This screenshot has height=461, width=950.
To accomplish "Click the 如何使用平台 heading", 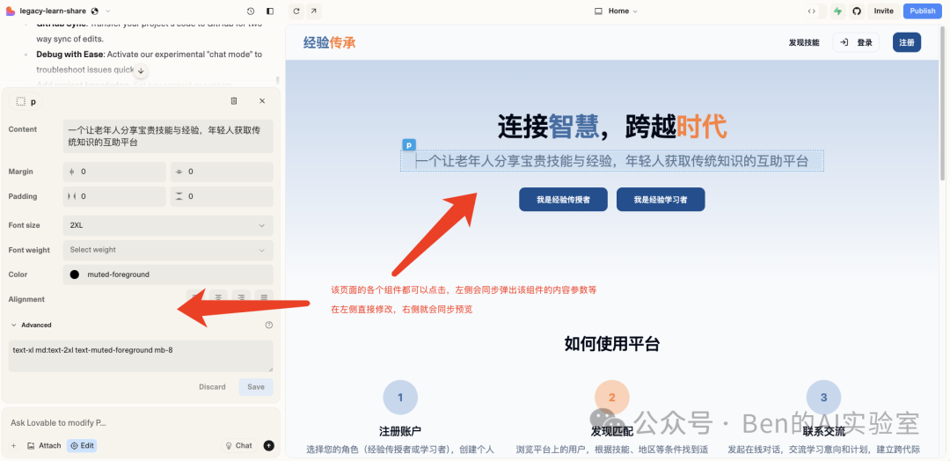I will (612, 344).
